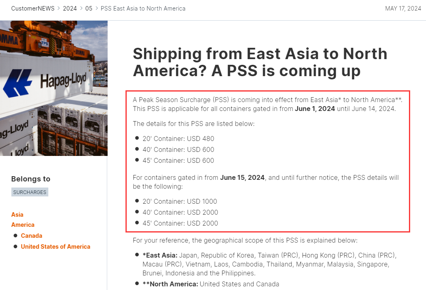The image size is (426, 290).
Task: Click the bullet beside United States of America
Action: (x=15, y=246)
